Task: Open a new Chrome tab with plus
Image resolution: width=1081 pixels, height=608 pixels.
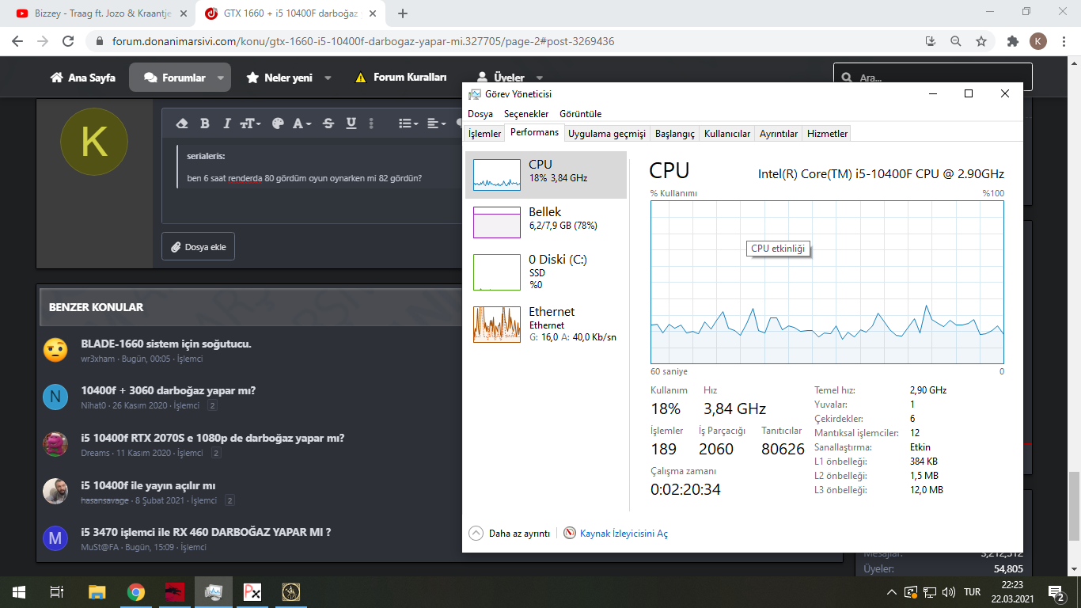Action: tap(403, 13)
